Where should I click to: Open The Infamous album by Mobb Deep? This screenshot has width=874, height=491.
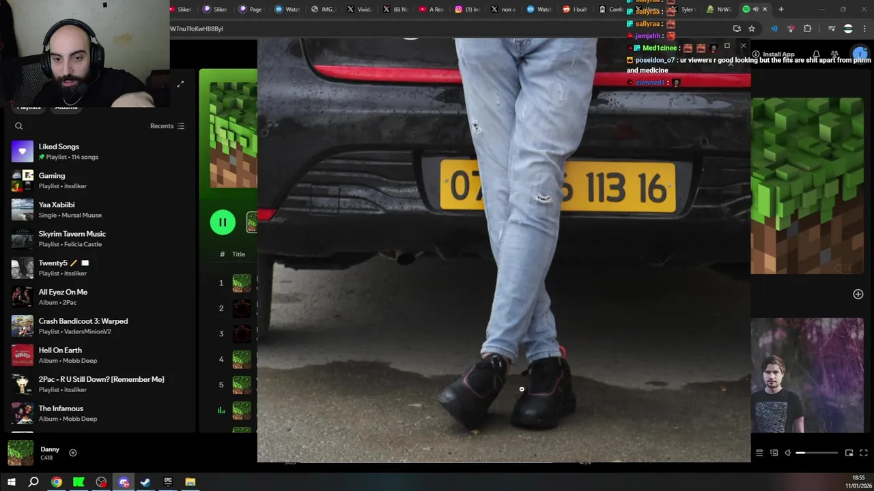[99, 413]
